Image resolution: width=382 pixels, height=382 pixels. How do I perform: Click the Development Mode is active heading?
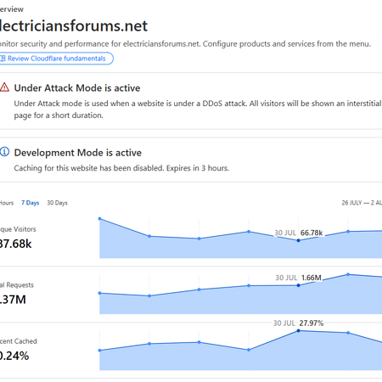(x=78, y=153)
